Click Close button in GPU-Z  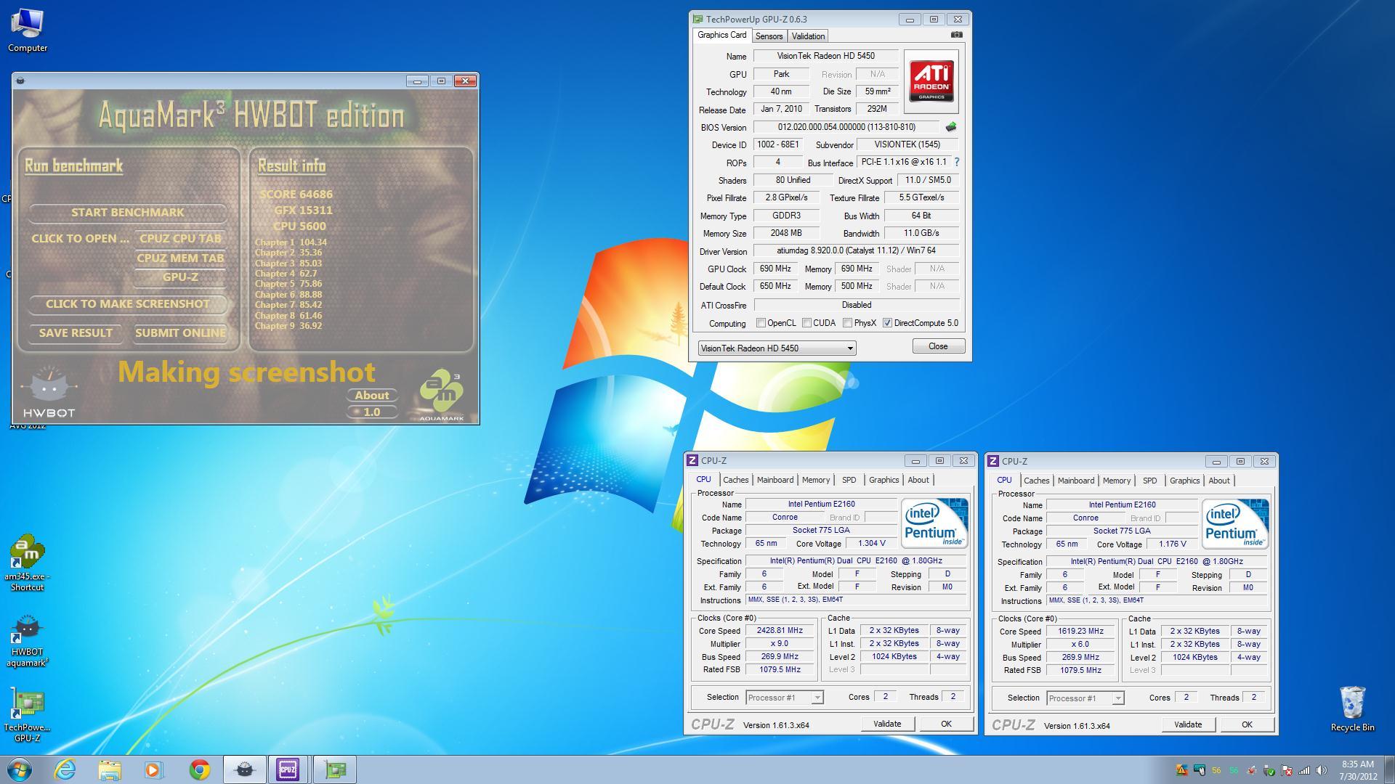tap(938, 346)
